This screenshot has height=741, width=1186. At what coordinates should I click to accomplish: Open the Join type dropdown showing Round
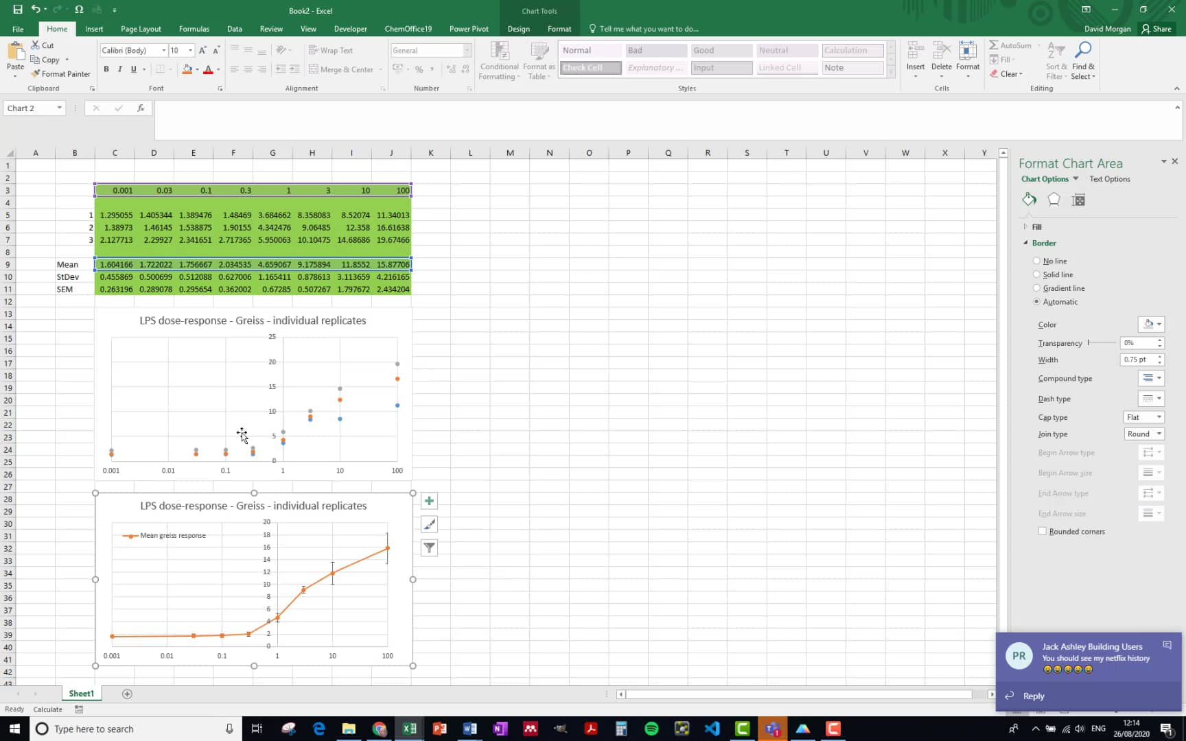[1143, 434]
